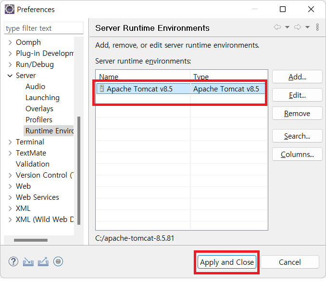This screenshot has height=285, width=326.
Task: Expand the TextMate tree node
Action: tap(10, 153)
